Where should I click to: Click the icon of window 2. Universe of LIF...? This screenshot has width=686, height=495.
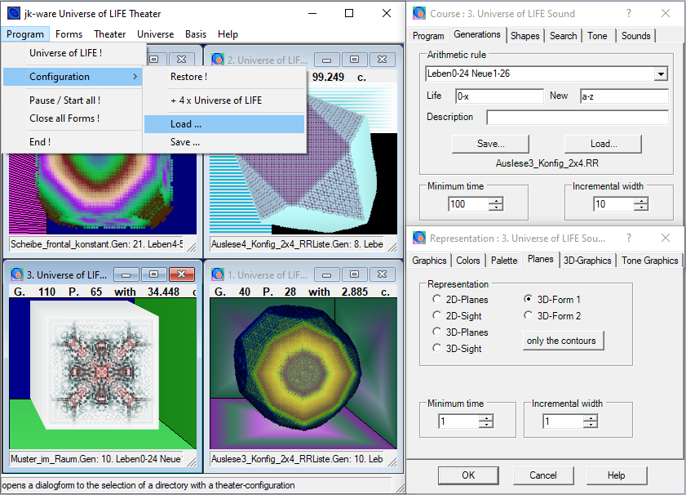tap(218, 60)
